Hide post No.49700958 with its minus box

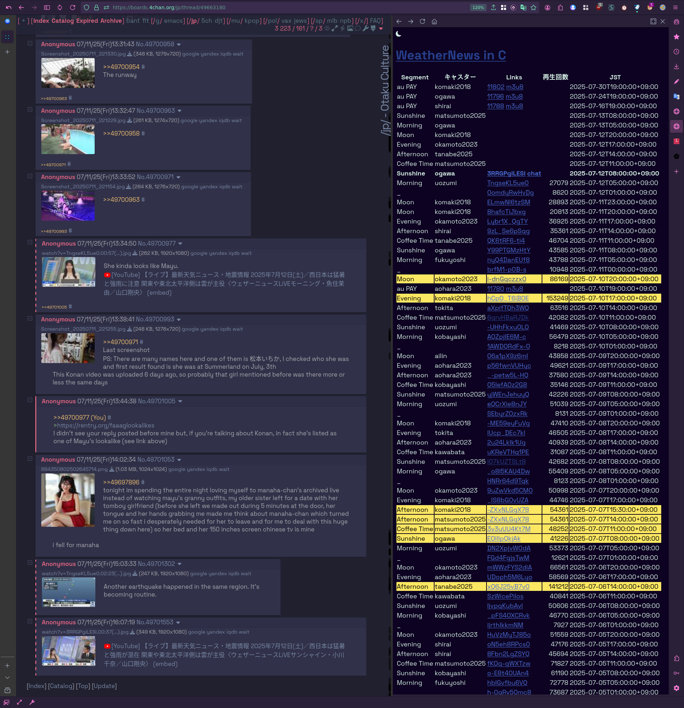click(x=30, y=43)
